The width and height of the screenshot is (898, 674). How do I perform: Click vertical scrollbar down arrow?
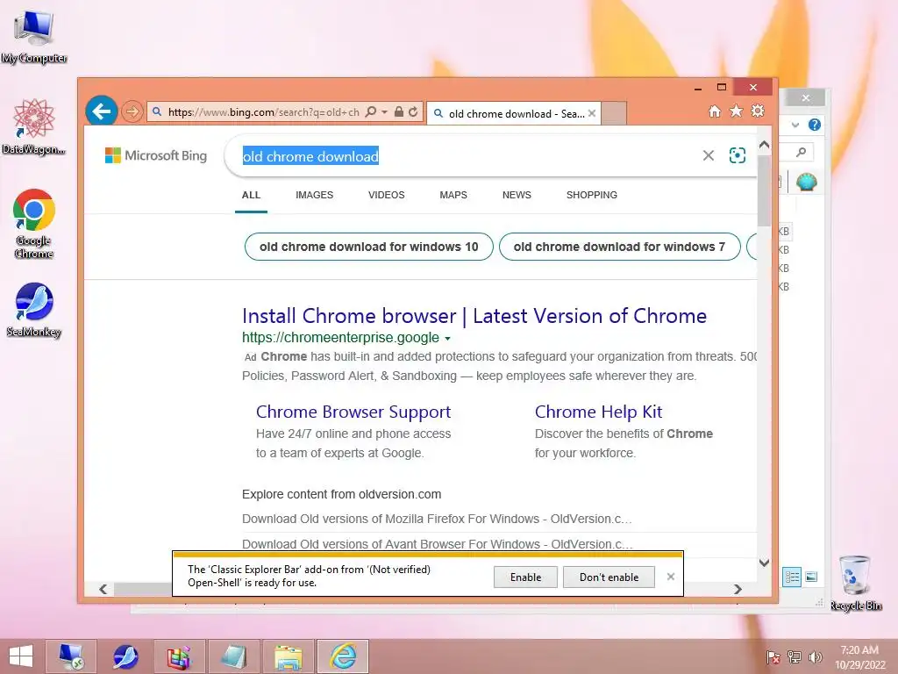[x=764, y=563]
